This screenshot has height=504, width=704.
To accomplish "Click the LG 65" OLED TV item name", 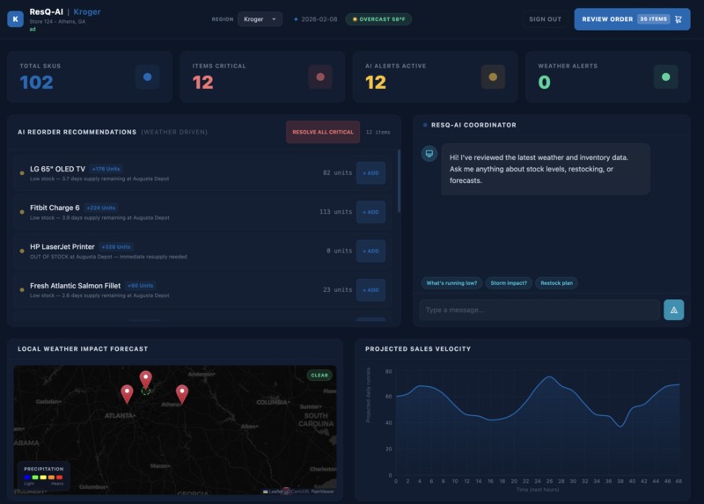I will pyautogui.click(x=57, y=169).
